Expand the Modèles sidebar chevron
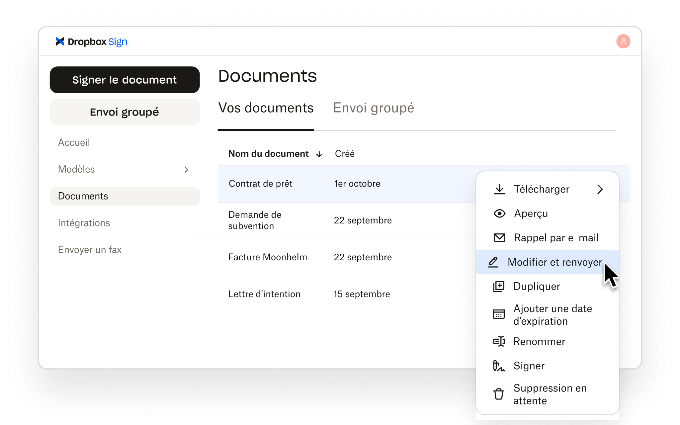This screenshot has width=680, height=425. 186,170
